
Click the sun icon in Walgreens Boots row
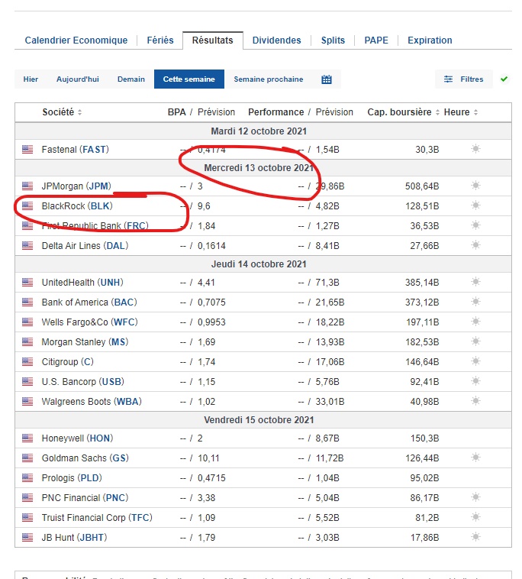[x=476, y=401]
